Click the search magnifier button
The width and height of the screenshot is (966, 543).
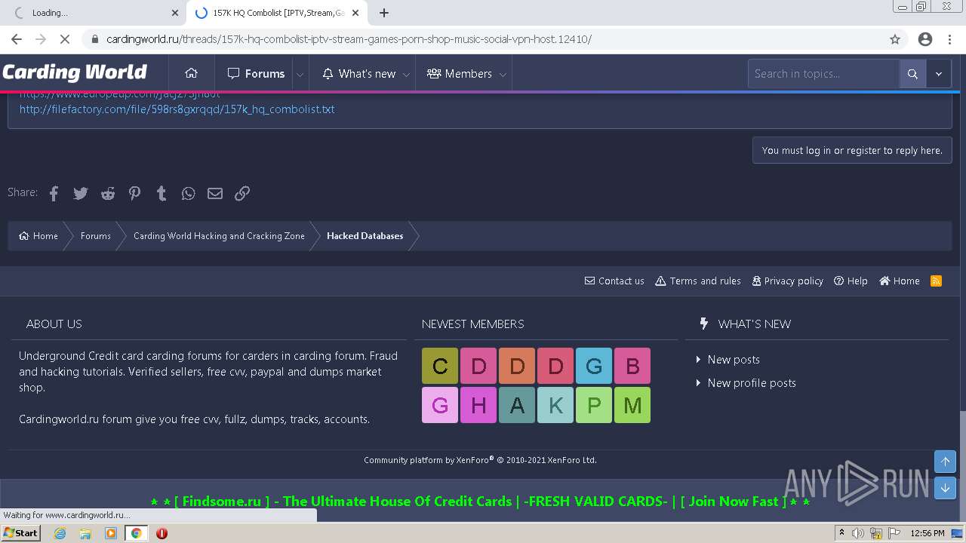[x=912, y=74]
